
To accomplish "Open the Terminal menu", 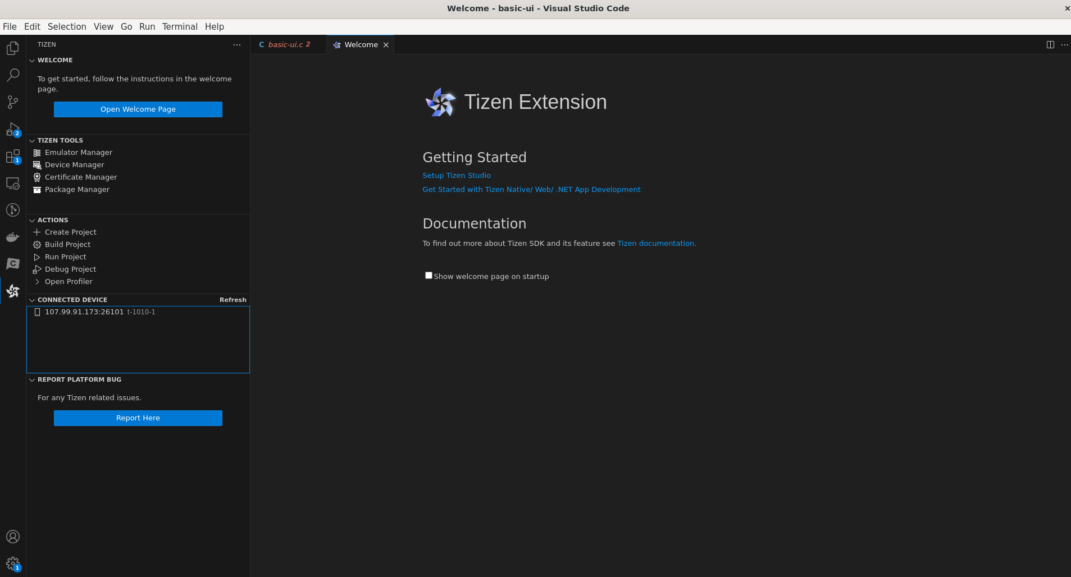I will point(180,26).
